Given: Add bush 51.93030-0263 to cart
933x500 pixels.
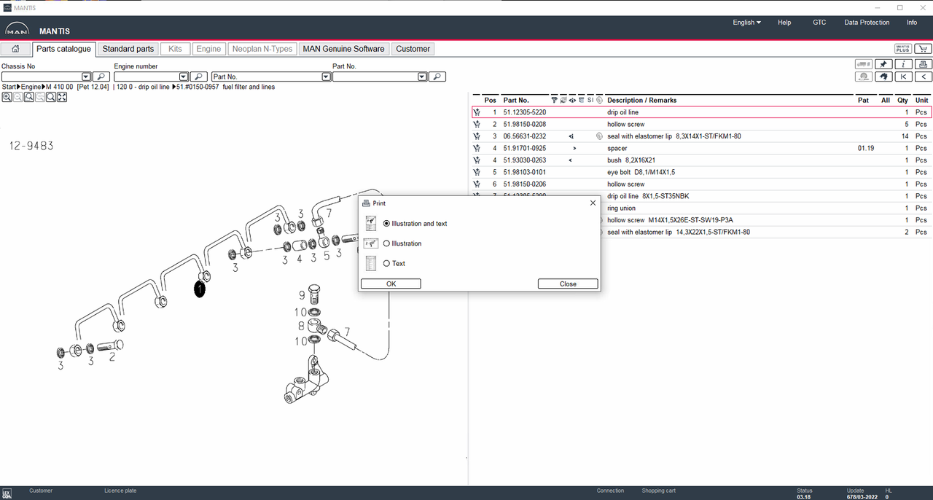Looking at the screenshot, I should point(476,160).
